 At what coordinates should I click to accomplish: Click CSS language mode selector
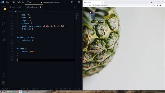click(x=56, y=89)
